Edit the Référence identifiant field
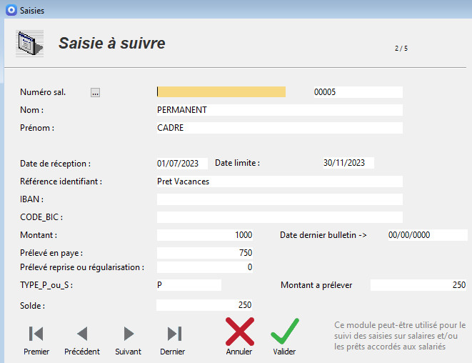The image size is (472, 363). coord(278,181)
